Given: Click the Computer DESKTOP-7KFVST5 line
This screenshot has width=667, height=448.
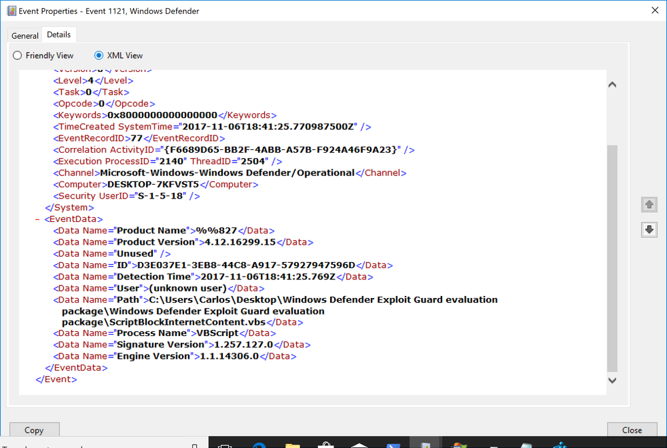Looking at the screenshot, I should 155,185.
